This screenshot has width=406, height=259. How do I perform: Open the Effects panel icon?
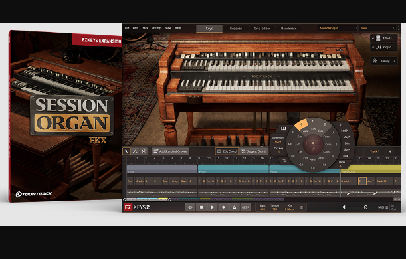coord(378,39)
